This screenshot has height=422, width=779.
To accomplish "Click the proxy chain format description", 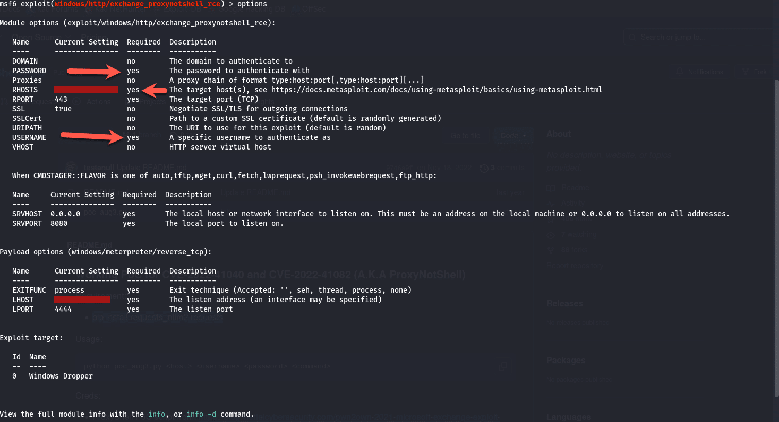I will pos(297,81).
